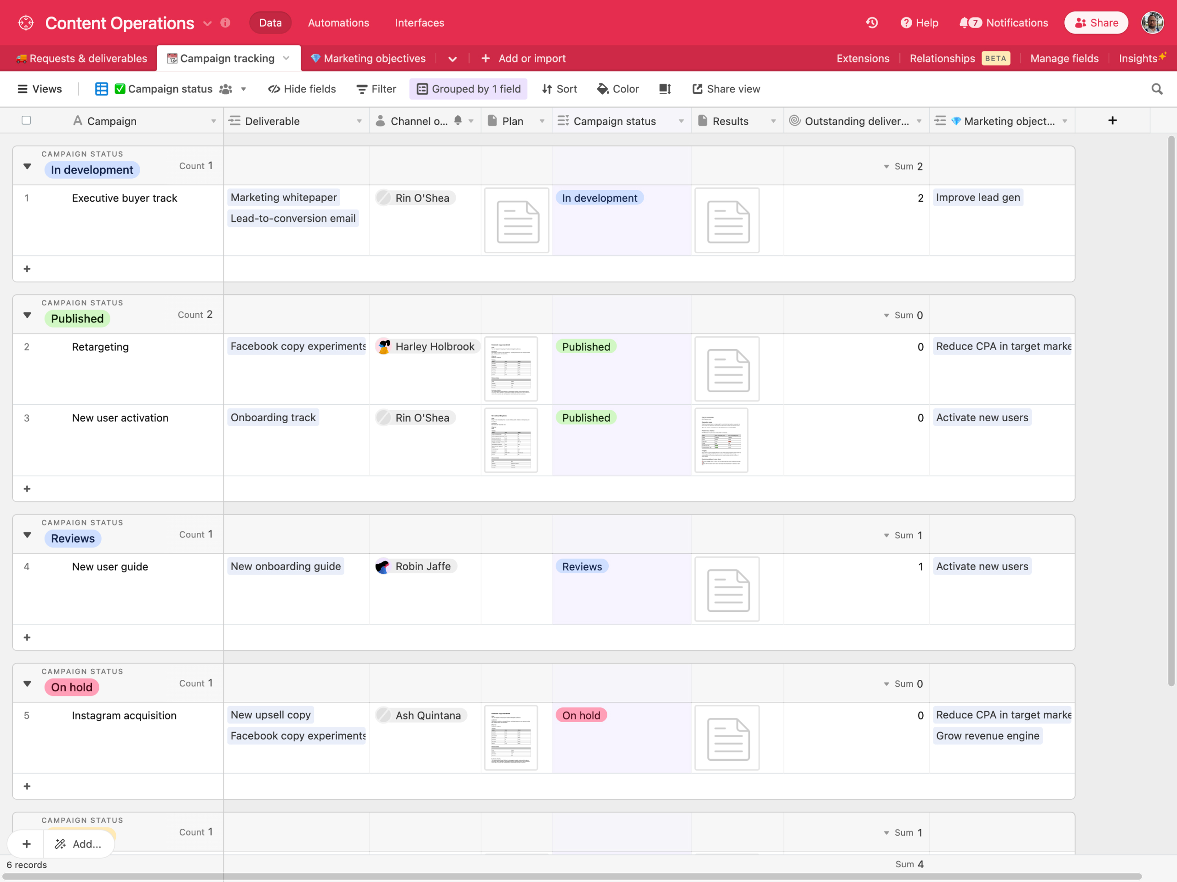Collapse the In development group
Screen dimensions: 1177x882
(27, 166)
